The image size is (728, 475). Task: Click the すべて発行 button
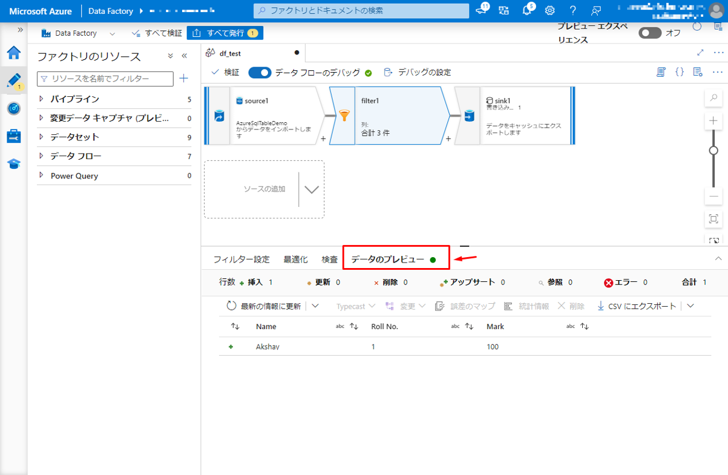(x=225, y=33)
